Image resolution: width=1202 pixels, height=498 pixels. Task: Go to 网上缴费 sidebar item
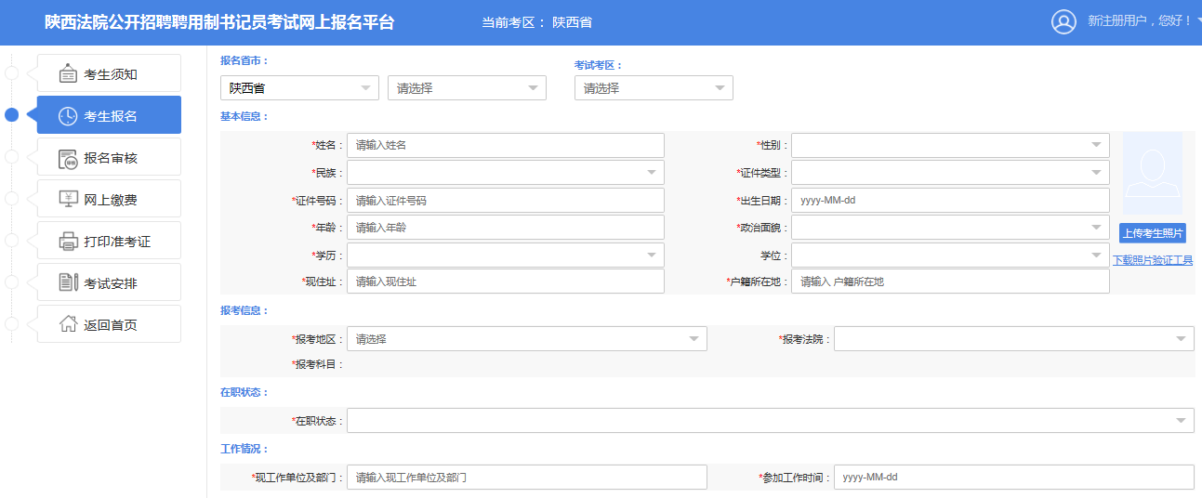109,199
